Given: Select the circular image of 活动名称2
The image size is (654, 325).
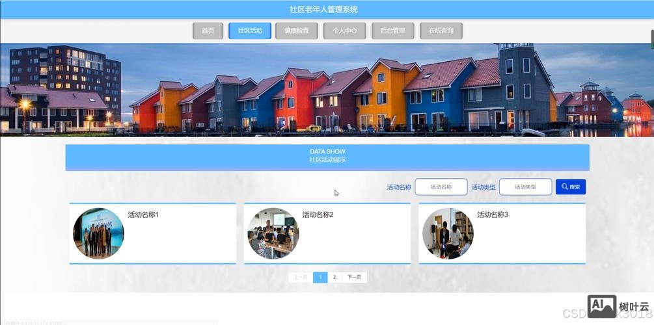Looking at the screenshot, I should point(273,233).
